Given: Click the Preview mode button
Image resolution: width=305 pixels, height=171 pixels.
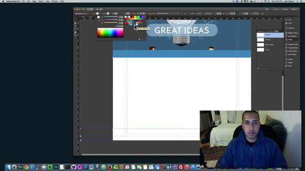Looking at the screenshot, I should pyautogui.click(x=285, y=9).
